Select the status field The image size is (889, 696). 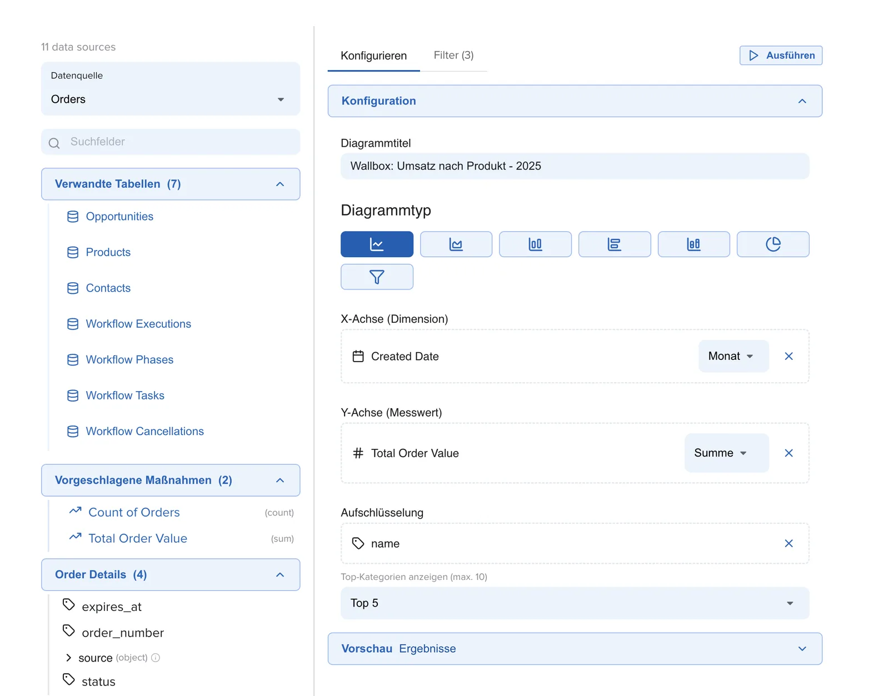[x=98, y=682]
